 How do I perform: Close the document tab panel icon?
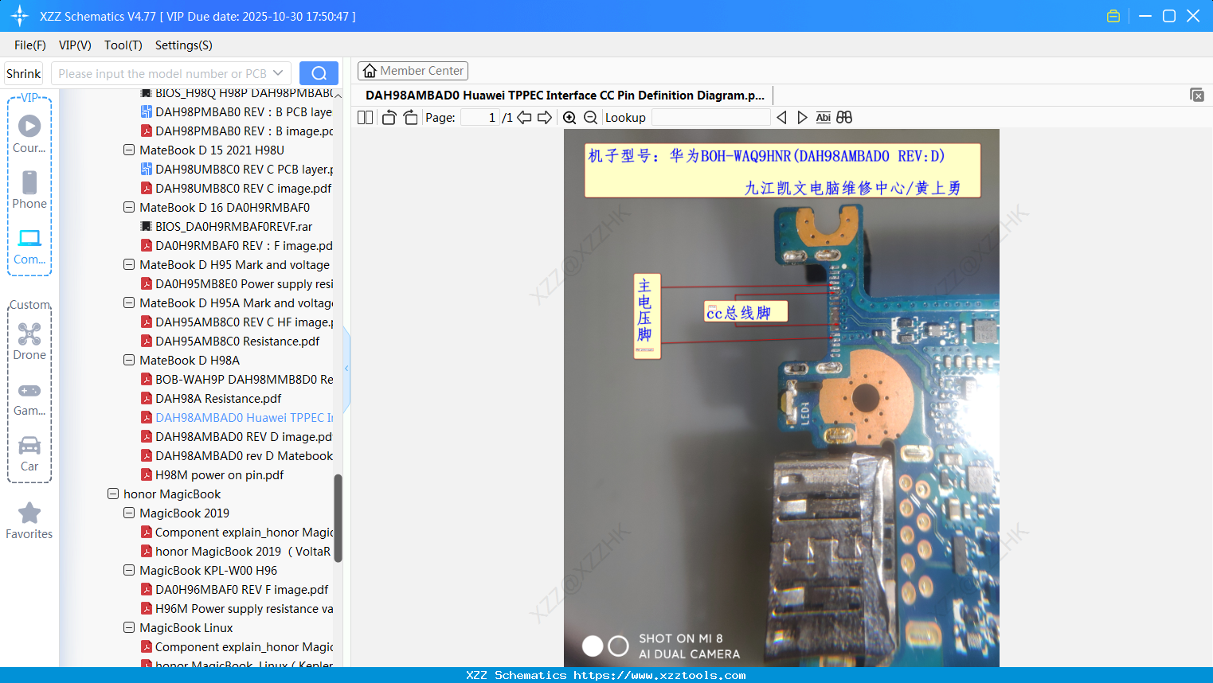(1196, 95)
